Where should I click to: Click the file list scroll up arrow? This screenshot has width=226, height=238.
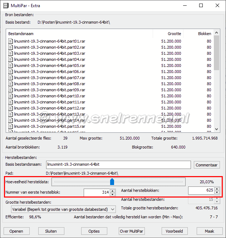(x=217, y=33)
